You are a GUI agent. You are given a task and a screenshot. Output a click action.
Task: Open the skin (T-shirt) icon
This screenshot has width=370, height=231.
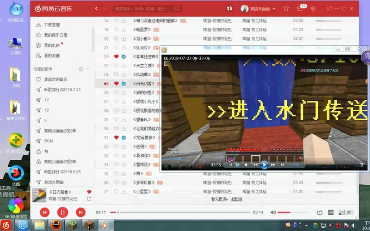286,9
